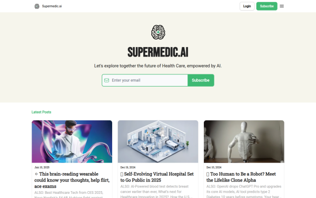Open the Supermedic.ai header text link

(52, 6)
